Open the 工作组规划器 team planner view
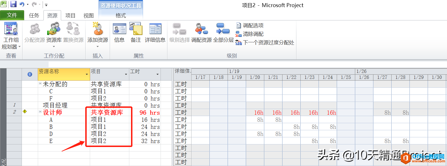This screenshot has width=447, height=166. (11, 30)
